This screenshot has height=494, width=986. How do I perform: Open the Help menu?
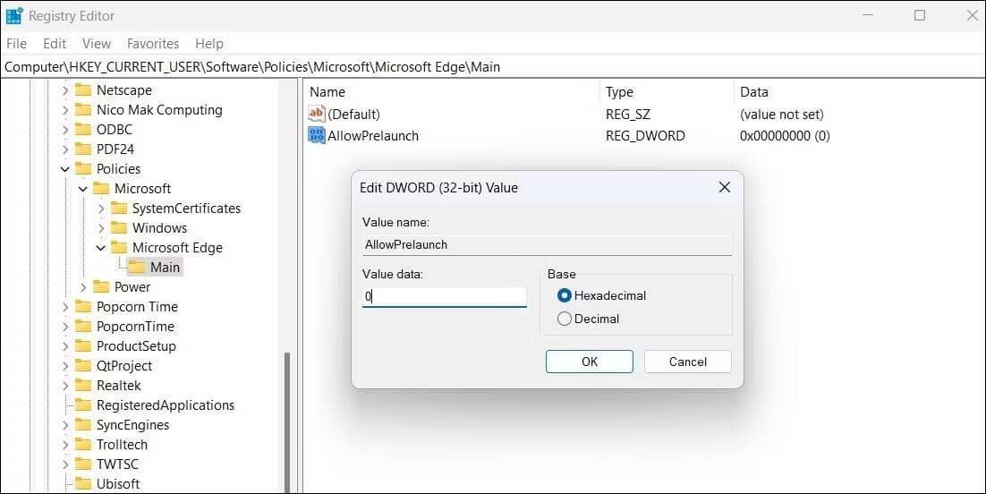[x=208, y=44]
